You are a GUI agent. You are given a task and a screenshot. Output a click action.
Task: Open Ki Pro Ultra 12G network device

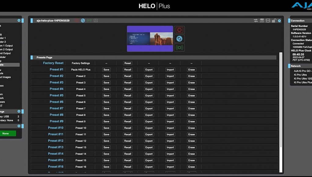(303, 78)
